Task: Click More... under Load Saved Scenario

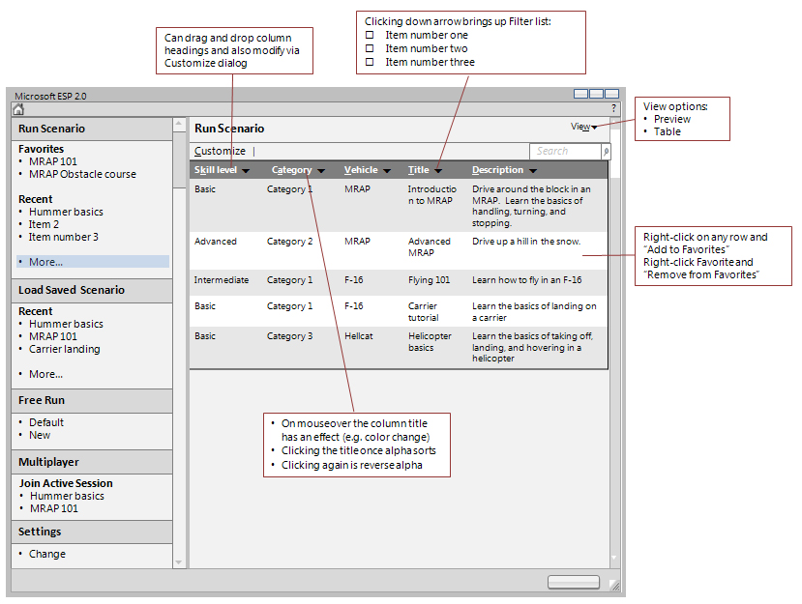Action: [x=46, y=375]
